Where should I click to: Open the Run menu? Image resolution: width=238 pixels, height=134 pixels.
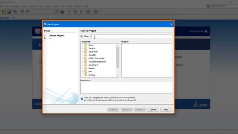point(41,7)
